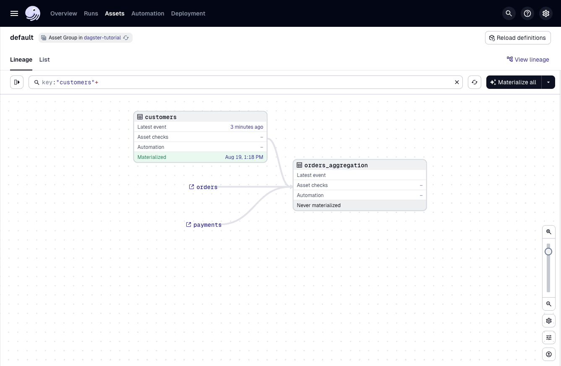Open graph view settings gear icon
Image resolution: width=561 pixels, height=366 pixels.
(548, 321)
